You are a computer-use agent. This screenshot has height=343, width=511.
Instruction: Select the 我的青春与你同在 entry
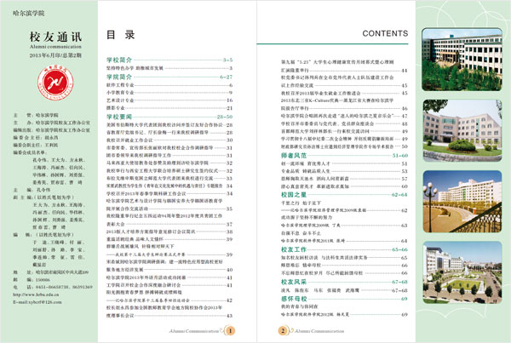(x=300, y=306)
